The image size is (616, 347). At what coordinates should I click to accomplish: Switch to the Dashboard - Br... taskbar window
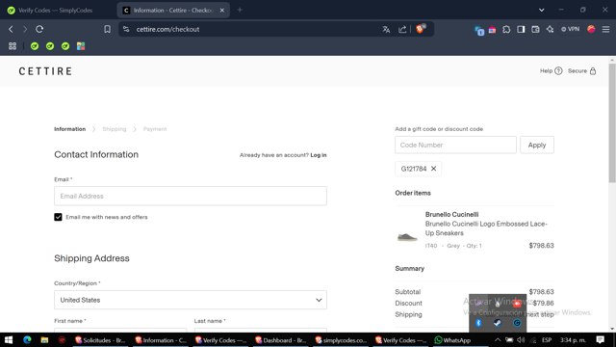(x=280, y=340)
